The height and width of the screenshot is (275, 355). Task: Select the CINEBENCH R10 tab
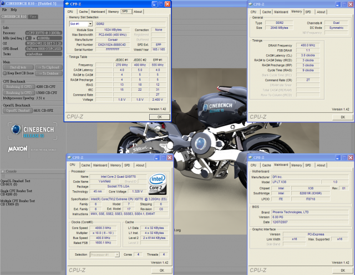click(x=14, y=17)
